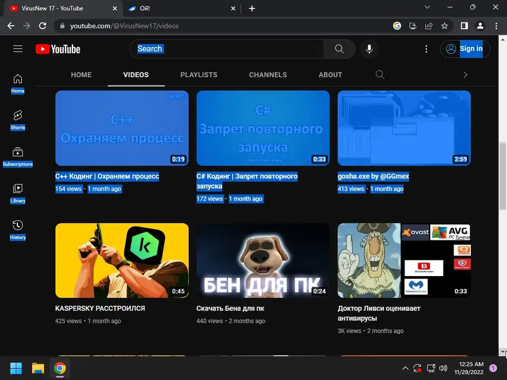The image size is (507, 380).
Task: Bookmark this page with the star icon
Action: tap(445, 26)
